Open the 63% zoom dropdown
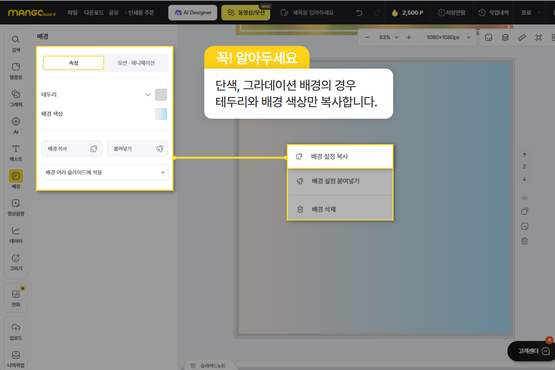Image resolution: width=555 pixels, height=370 pixels. [x=388, y=37]
